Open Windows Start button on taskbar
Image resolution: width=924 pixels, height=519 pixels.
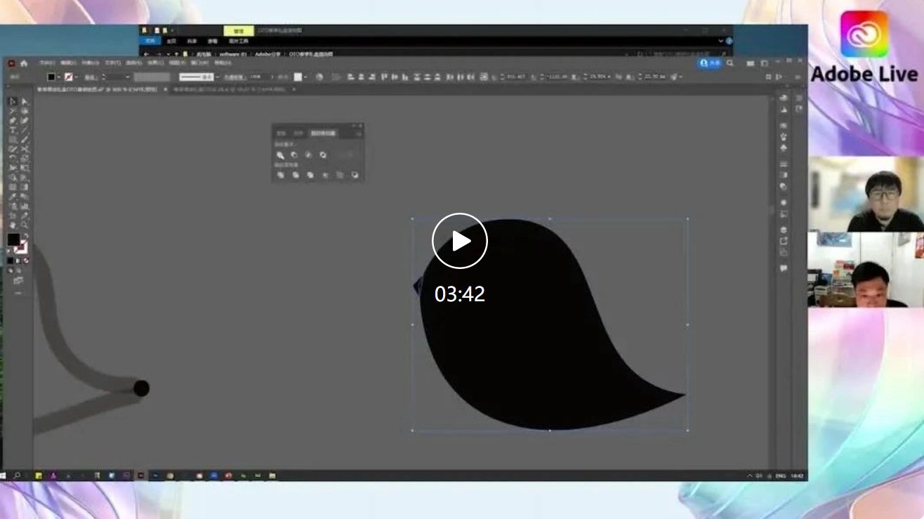pyautogui.click(x=4, y=475)
